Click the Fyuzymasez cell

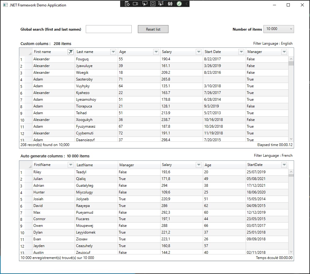[x=96, y=126]
